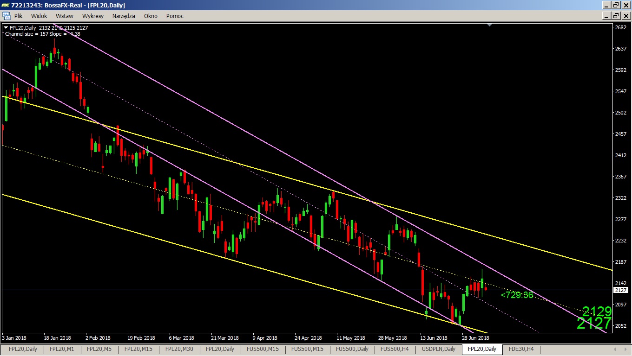Image resolution: width=632 pixels, height=356 pixels.
Task: Click the large green 2127 price text
Action: click(594, 324)
